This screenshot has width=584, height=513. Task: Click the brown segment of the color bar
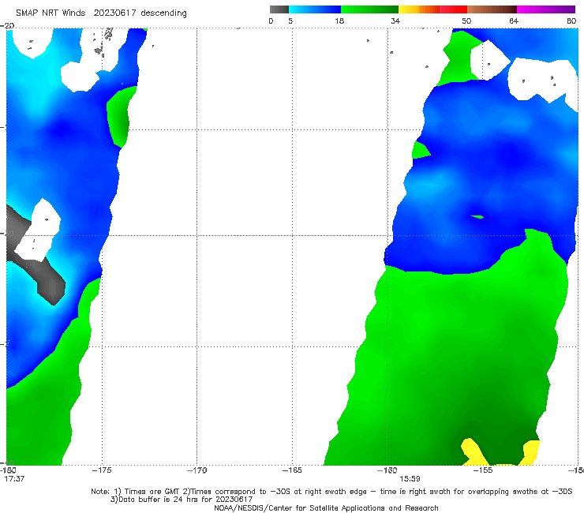pyautogui.click(x=492, y=9)
